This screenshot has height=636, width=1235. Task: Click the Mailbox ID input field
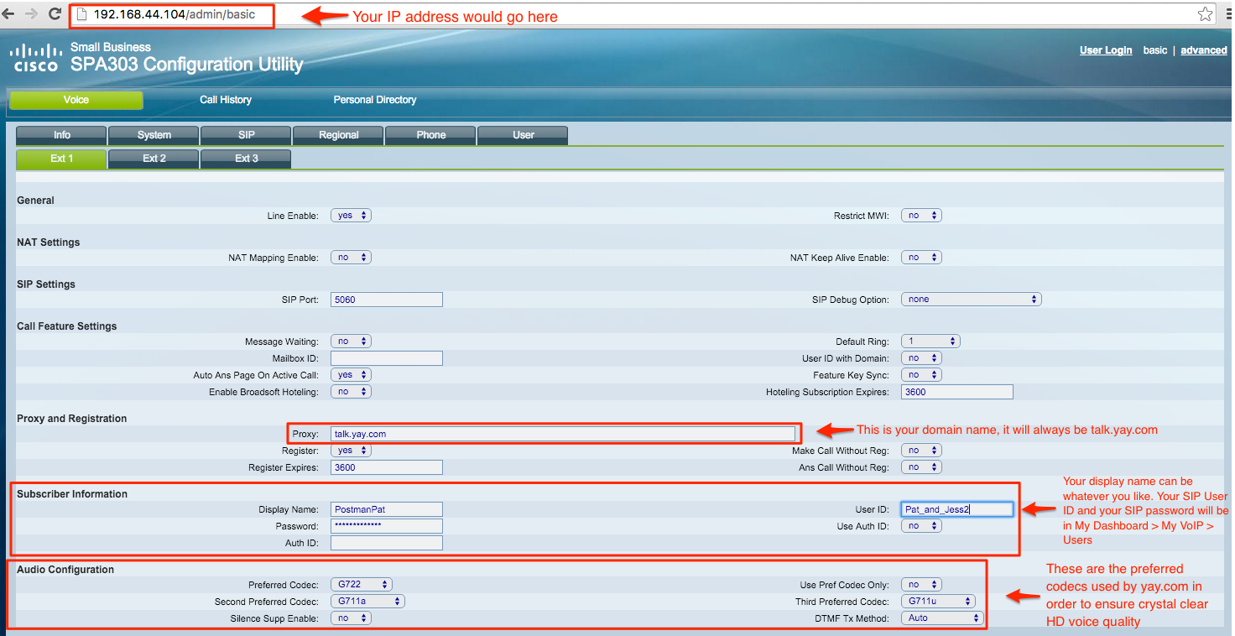[x=387, y=358]
